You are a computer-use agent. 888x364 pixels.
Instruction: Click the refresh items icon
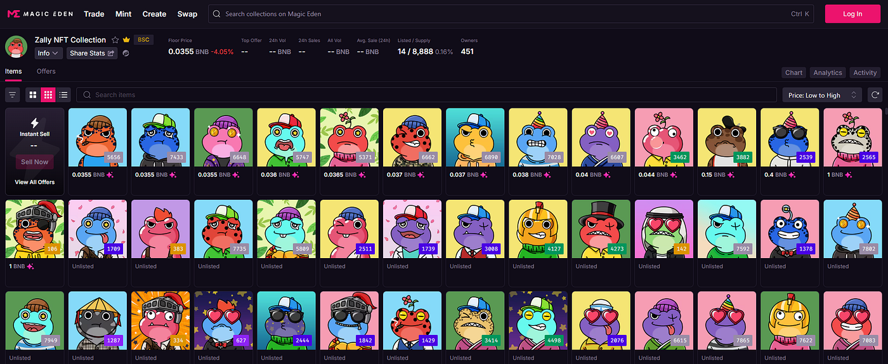coord(875,95)
